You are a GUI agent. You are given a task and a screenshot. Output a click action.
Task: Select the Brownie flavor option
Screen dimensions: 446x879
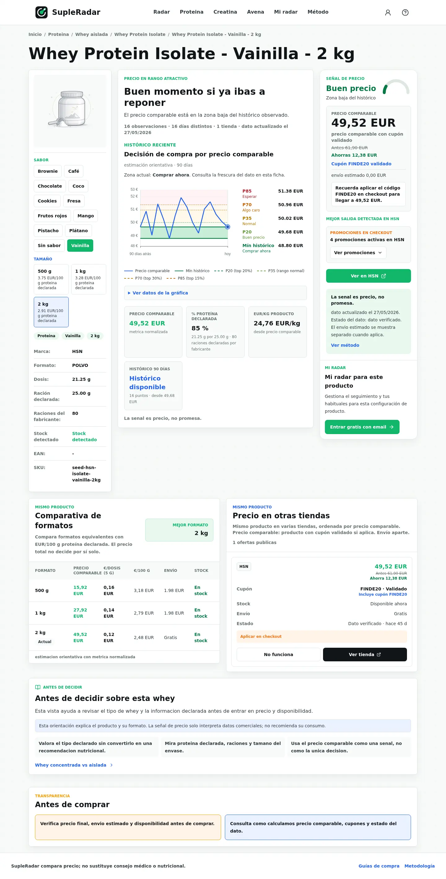click(48, 171)
